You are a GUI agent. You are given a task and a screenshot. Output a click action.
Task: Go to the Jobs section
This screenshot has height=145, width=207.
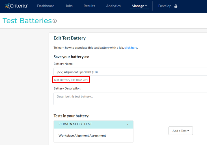pos(69,6)
